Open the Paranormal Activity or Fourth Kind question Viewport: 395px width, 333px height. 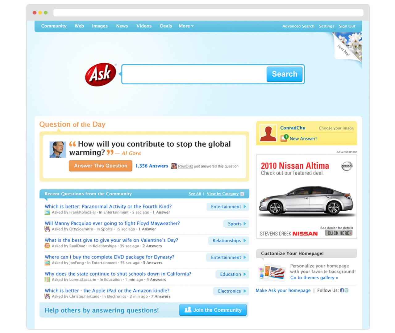coord(108,206)
